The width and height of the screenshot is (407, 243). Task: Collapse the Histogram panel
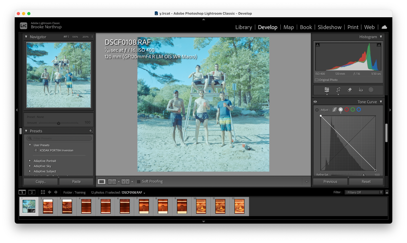point(381,37)
